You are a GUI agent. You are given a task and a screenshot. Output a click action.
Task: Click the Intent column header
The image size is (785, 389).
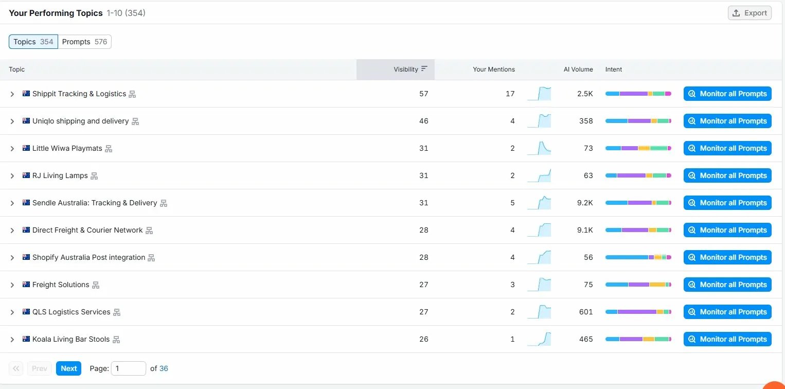click(614, 69)
